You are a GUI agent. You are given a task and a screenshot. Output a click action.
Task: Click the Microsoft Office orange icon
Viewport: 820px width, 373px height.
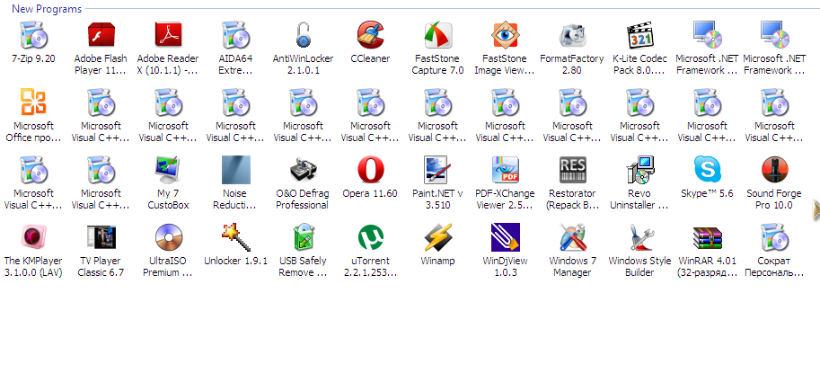pos(33,102)
